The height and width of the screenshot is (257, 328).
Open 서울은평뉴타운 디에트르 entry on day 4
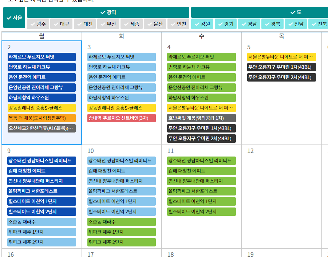[201, 108]
